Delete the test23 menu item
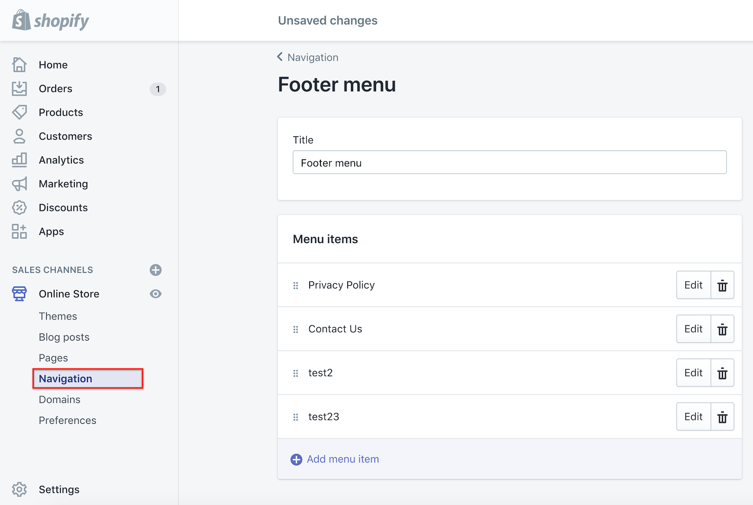This screenshot has width=753, height=505. click(722, 417)
